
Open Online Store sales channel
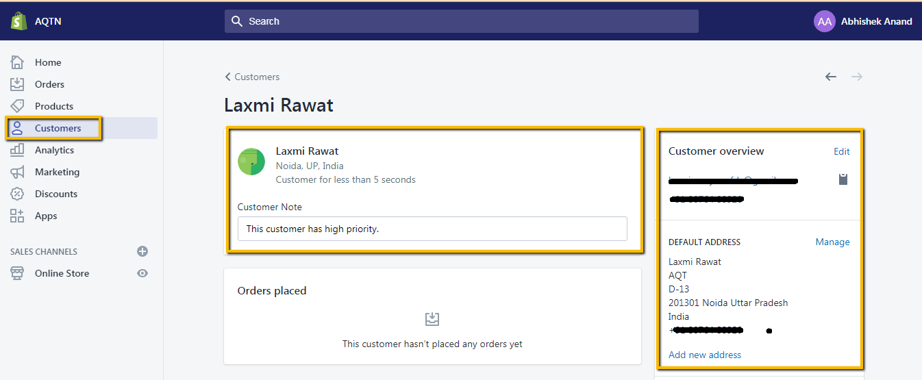tap(62, 273)
